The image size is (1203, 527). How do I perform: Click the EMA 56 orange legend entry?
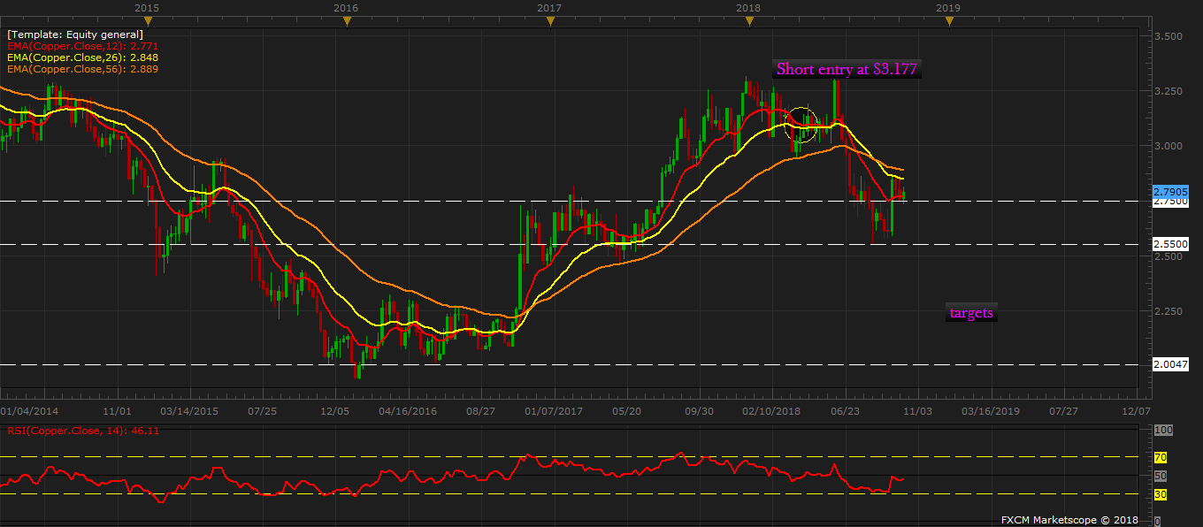click(83, 68)
